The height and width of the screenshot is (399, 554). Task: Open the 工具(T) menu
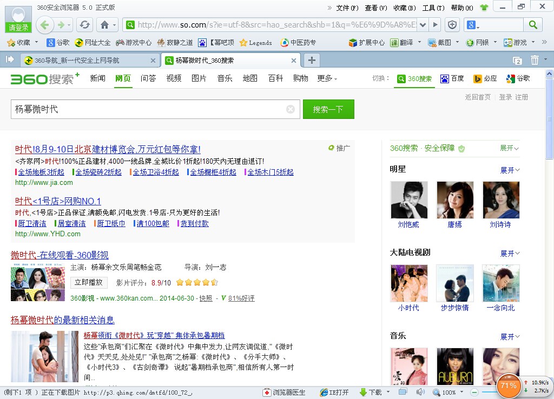[433, 8]
